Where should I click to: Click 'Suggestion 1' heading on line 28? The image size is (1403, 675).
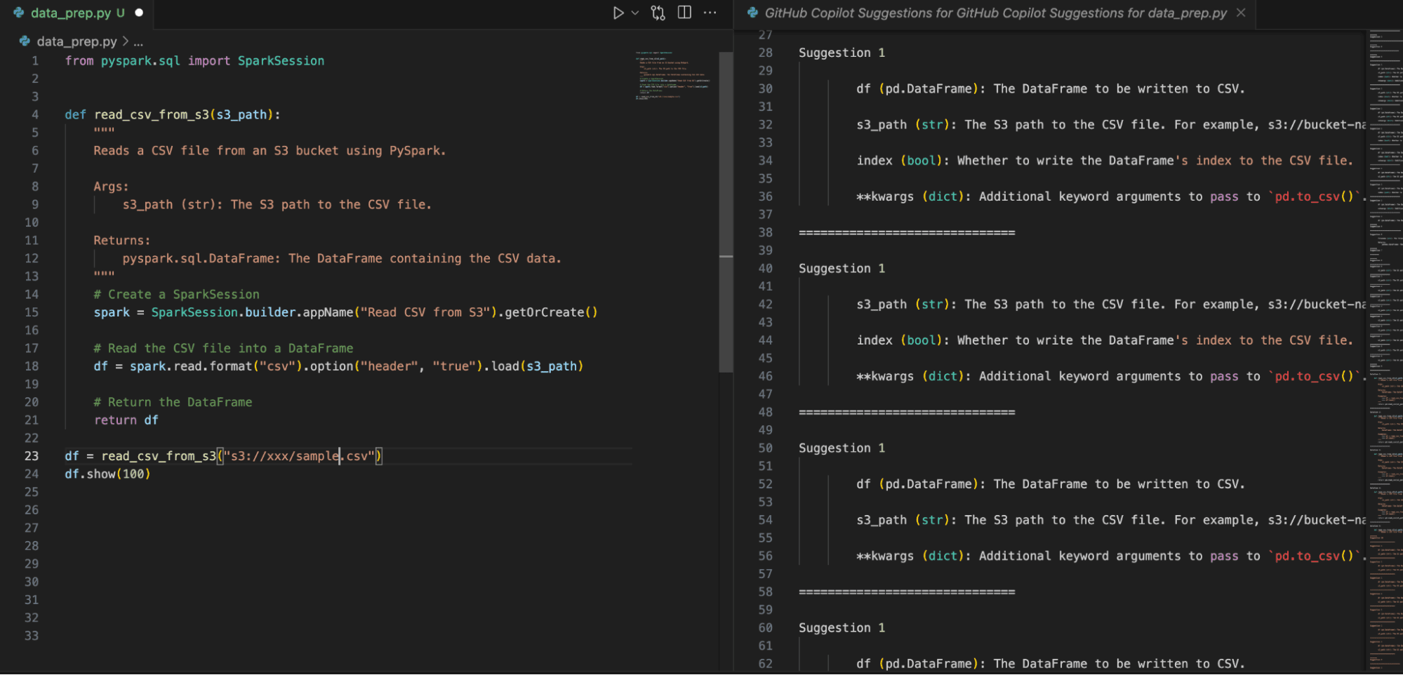click(x=842, y=53)
